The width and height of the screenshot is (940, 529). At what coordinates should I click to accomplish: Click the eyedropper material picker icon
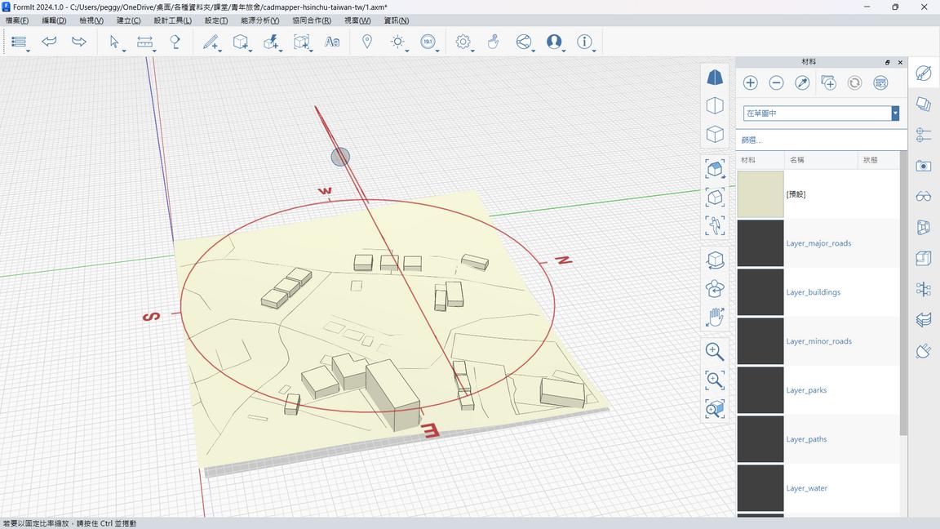coord(802,82)
